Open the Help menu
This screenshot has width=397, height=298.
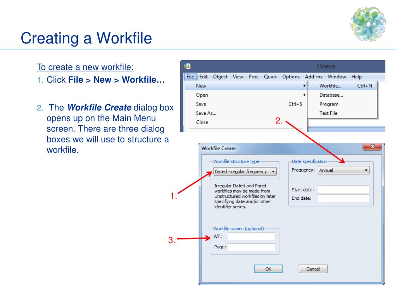coord(356,77)
